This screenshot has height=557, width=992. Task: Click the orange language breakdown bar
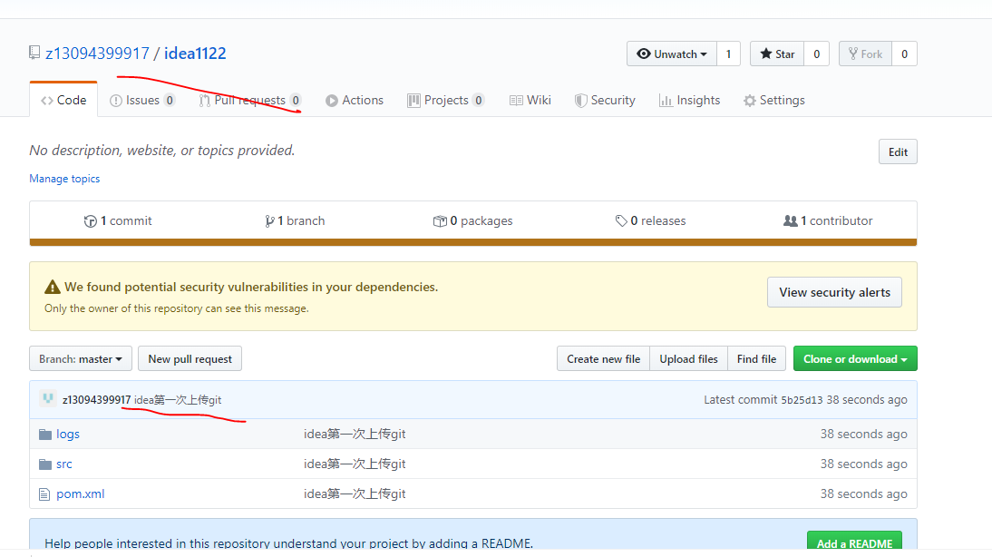473,242
